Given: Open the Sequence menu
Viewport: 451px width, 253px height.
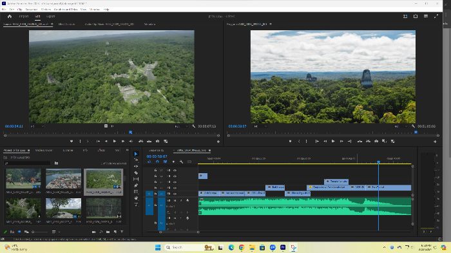Looking at the screenshot, I should click(x=32, y=10).
